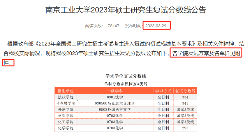Click the green comment marker on 马克思学院 cell

(x=77, y=101)
